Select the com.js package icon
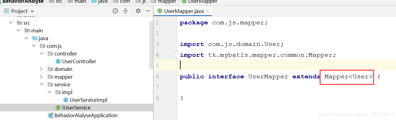Image resolution: width=396 pixels, height=120 pixels. 42,46
